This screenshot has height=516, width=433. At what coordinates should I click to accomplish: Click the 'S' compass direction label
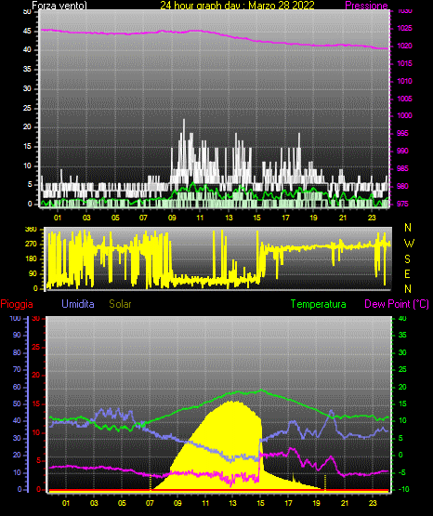pyautogui.click(x=407, y=259)
